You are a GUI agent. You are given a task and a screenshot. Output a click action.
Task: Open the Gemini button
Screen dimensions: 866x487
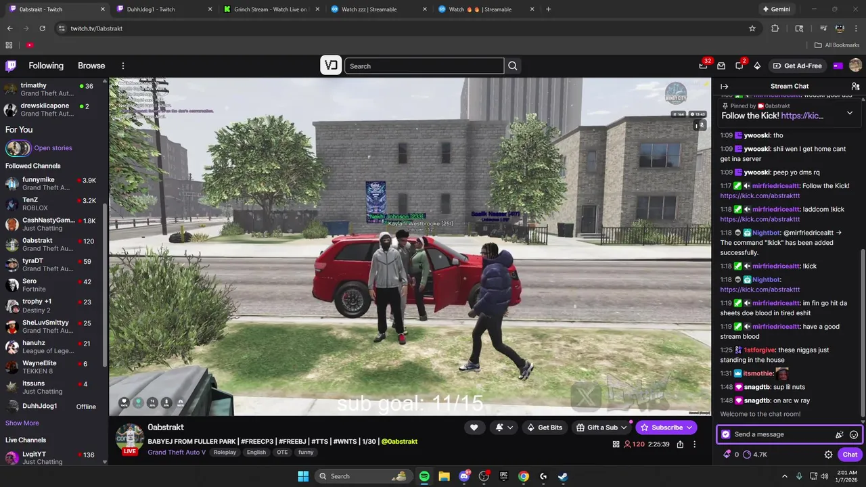[777, 9]
